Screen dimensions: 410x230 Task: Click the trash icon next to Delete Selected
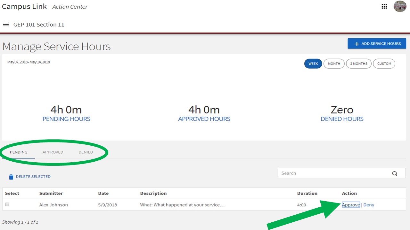tap(11, 176)
